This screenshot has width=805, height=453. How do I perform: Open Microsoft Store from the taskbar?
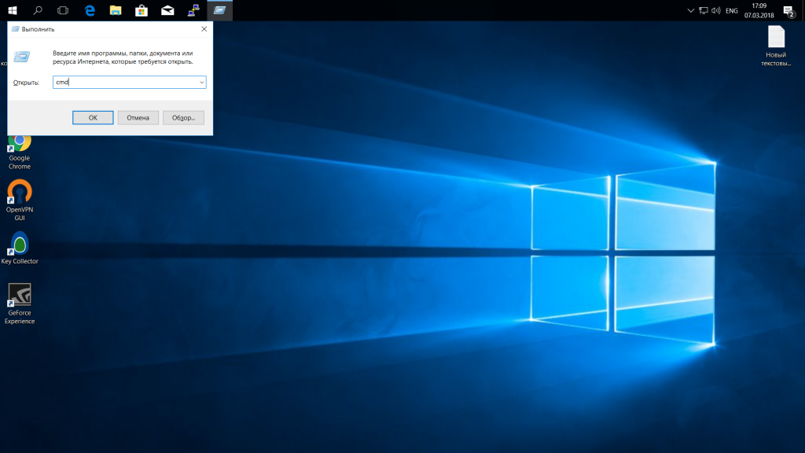(x=142, y=10)
